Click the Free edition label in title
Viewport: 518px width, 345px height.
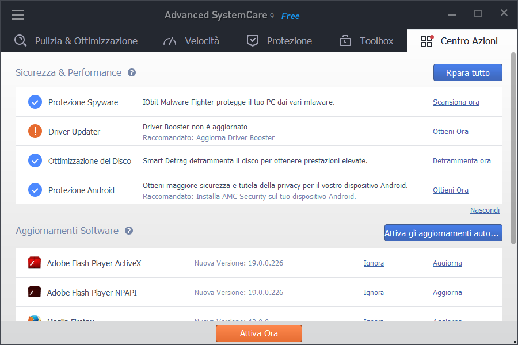[x=291, y=16]
